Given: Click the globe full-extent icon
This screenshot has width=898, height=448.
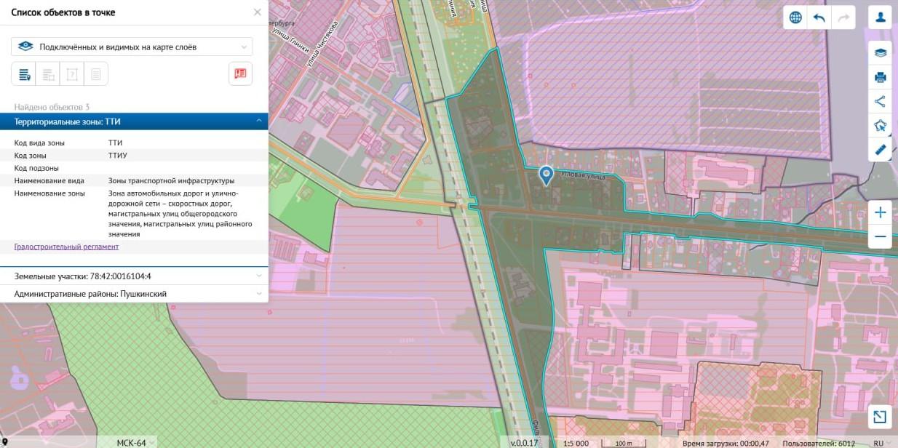Looking at the screenshot, I should [795, 17].
